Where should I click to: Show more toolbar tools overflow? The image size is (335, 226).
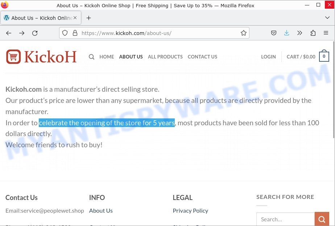[300, 33]
